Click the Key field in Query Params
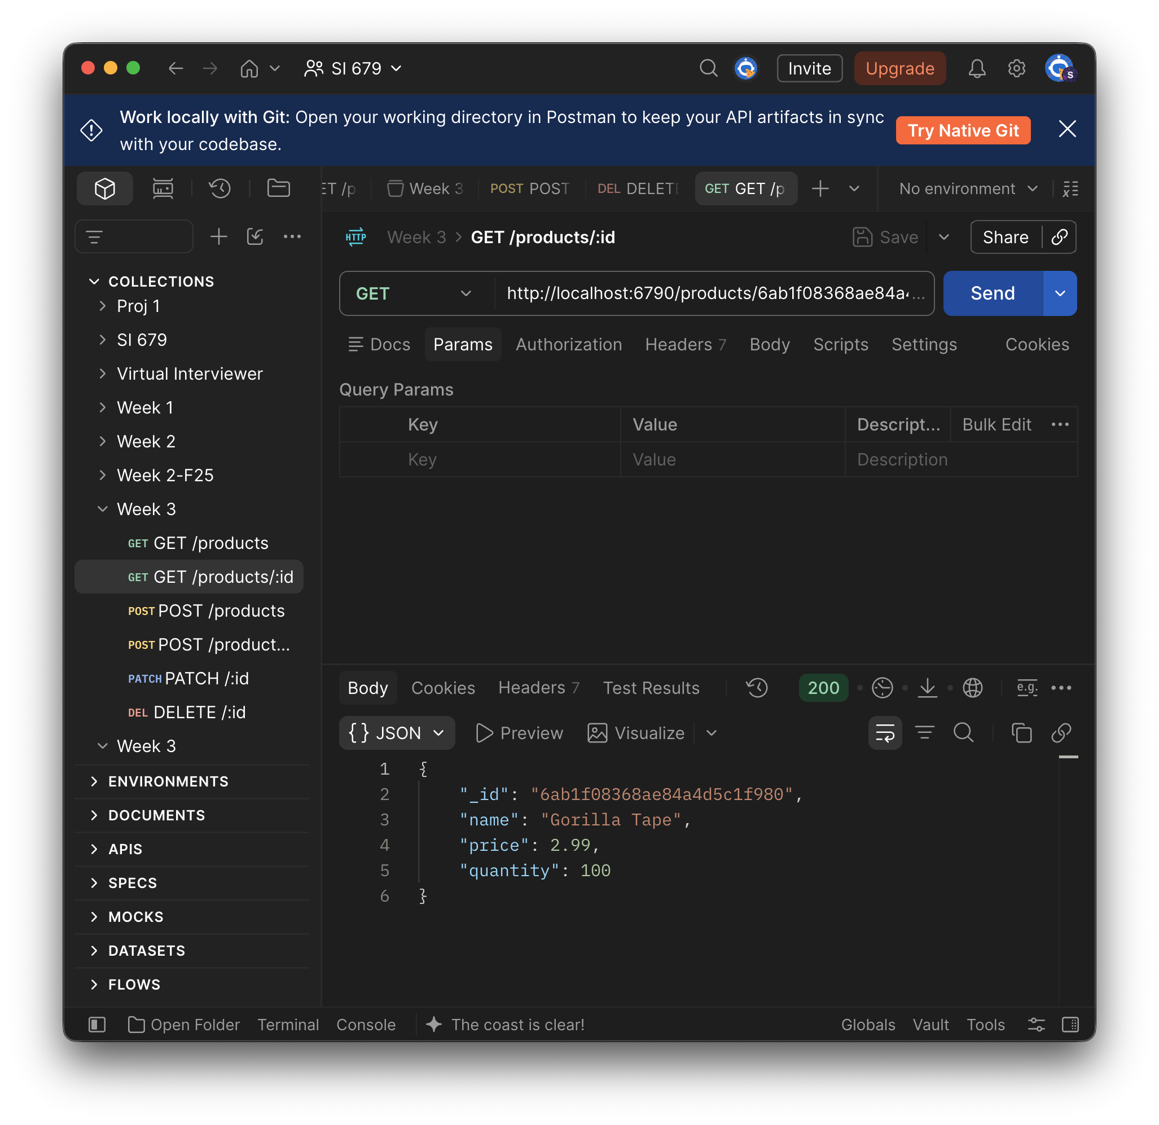This screenshot has width=1159, height=1125. tap(512, 459)
